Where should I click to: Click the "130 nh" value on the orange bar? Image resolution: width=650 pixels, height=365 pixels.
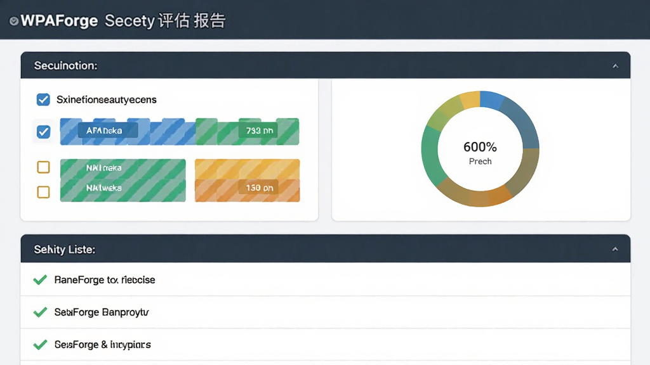260,188
